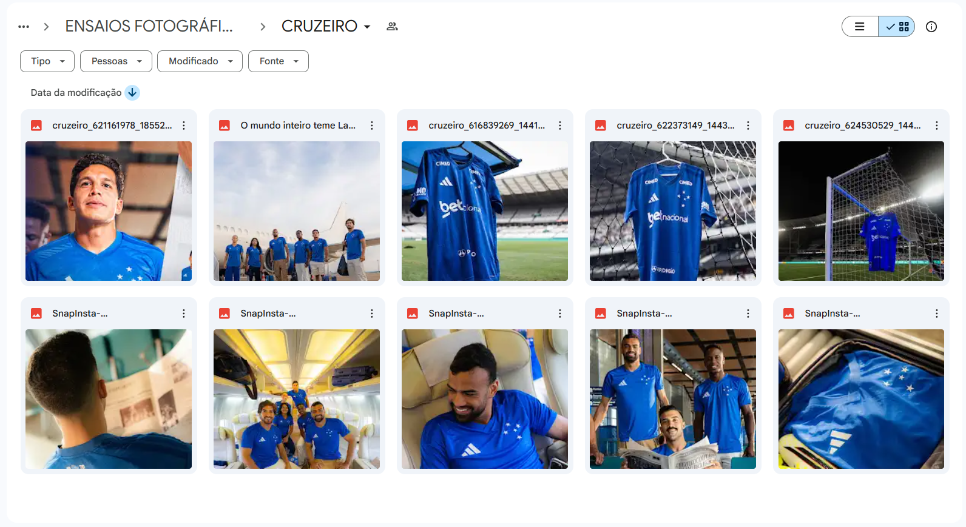This screenshot has height=527, width=966.
Task: Click image file icon of cruzeiro_616839269
Action: point(413,126)
